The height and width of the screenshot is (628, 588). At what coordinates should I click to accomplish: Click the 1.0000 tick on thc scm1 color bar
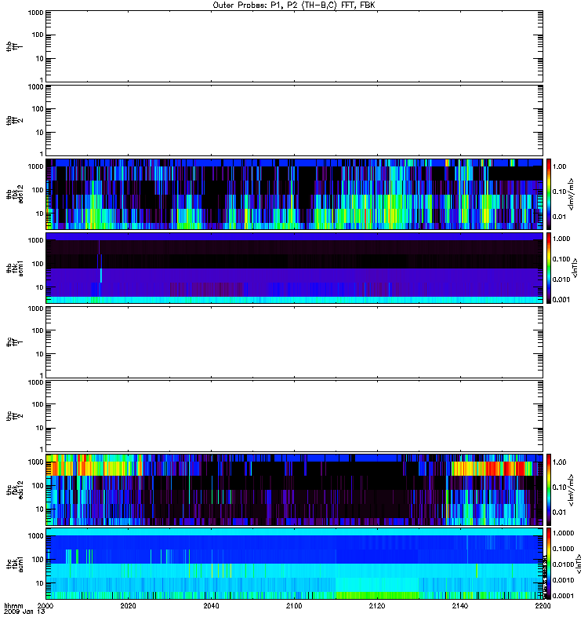coord(563,533)
